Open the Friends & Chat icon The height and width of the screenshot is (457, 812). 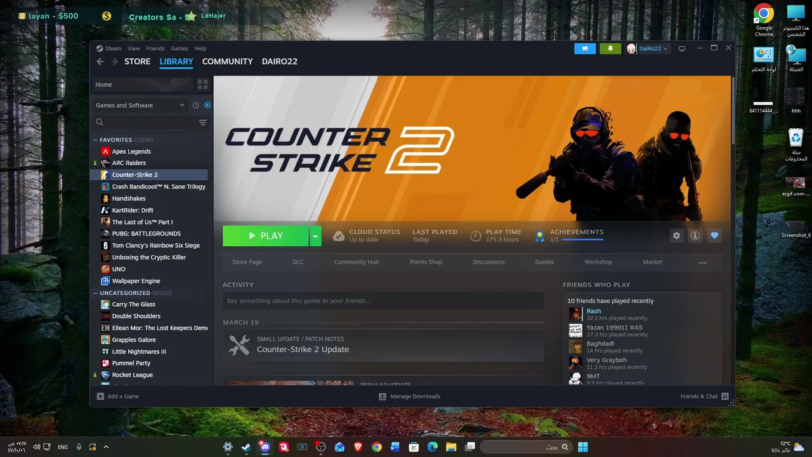click(725, 396)
